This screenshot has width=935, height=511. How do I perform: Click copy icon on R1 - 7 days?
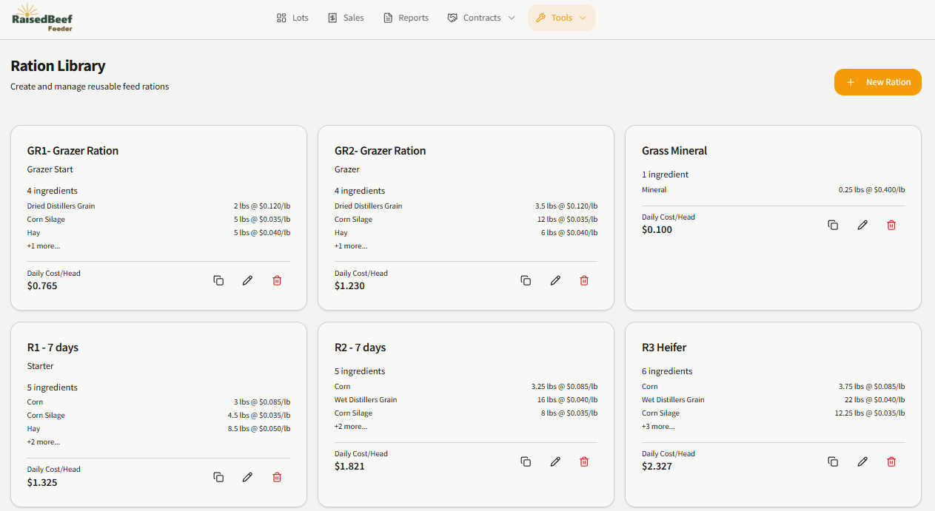click(x=218, y=477)
